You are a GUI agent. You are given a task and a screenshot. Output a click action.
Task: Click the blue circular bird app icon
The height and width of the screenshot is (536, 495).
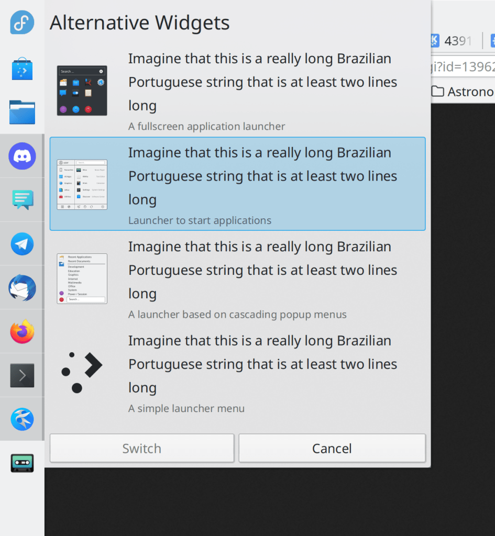22,419
